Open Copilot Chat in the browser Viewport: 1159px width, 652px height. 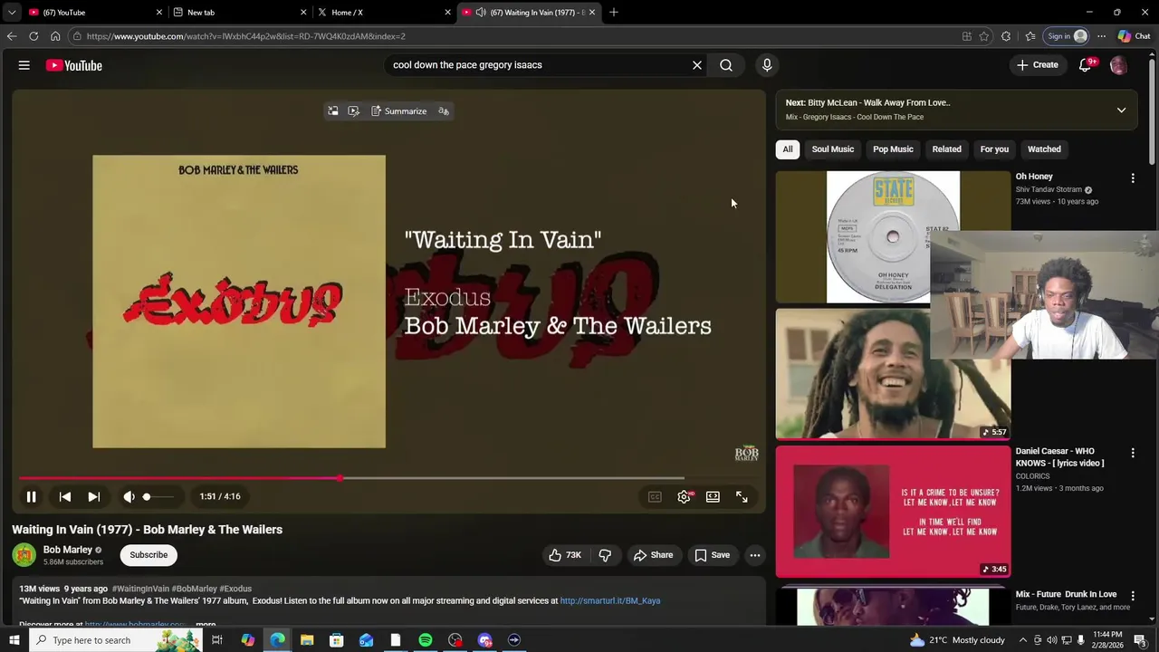point(1134,36)
